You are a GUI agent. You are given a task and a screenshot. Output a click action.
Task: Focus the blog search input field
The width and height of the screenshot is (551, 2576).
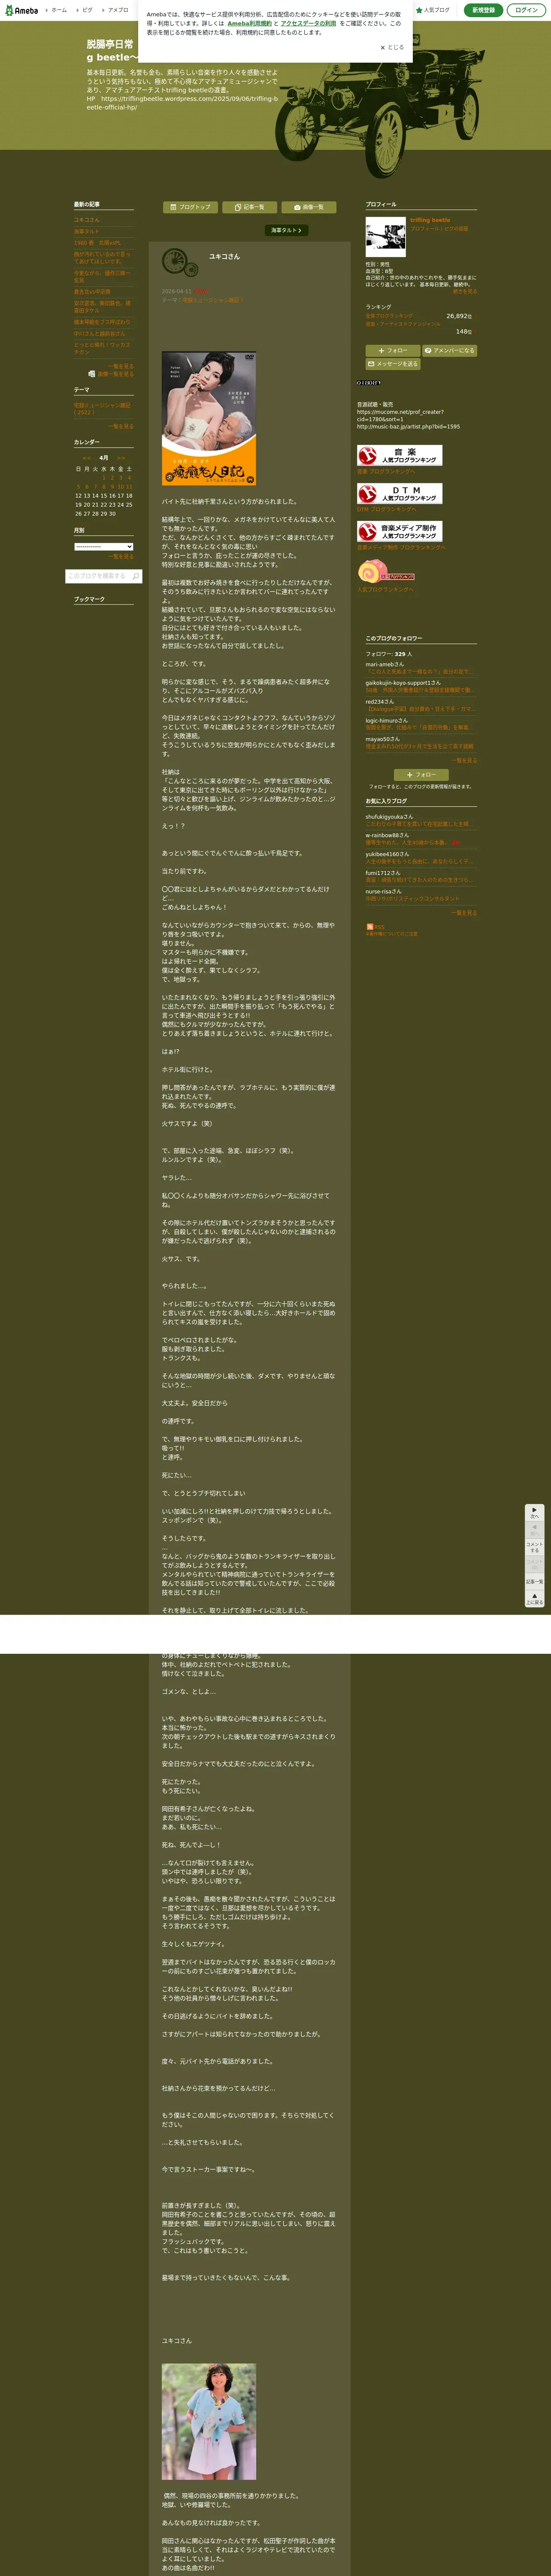tap(98, 576)
